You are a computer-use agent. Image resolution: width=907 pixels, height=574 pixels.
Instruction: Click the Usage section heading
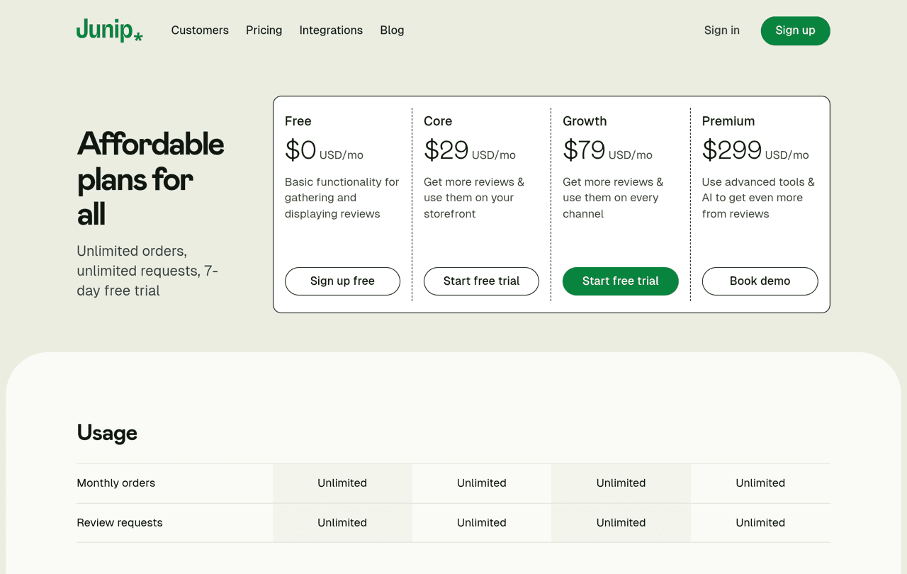[x=107, y=432]
